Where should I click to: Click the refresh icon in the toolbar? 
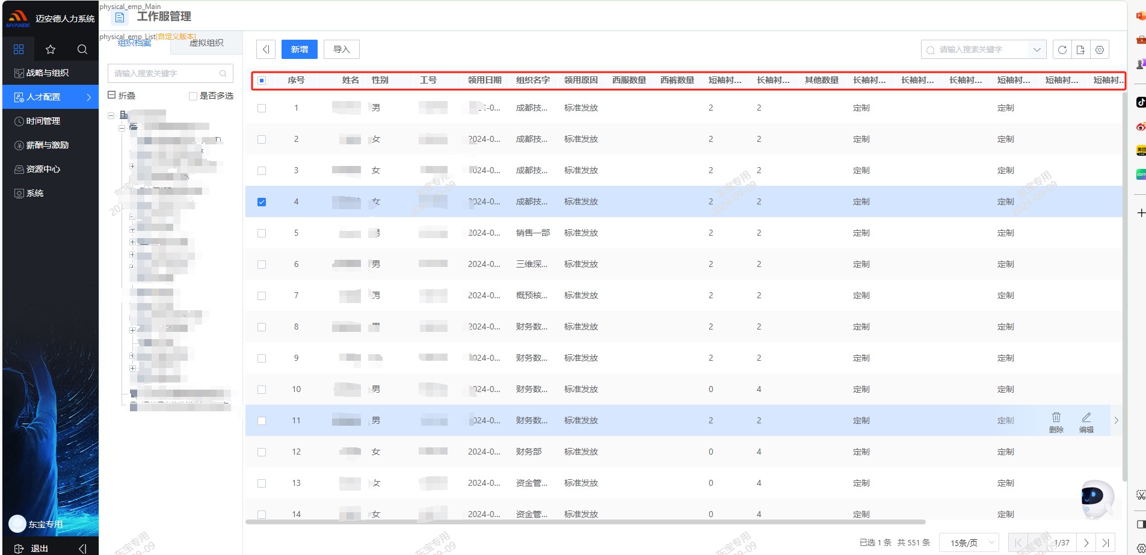click(1062, 50)
